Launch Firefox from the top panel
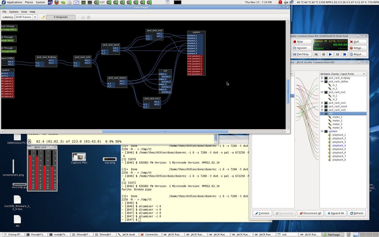379x237 pixels. 57,2
